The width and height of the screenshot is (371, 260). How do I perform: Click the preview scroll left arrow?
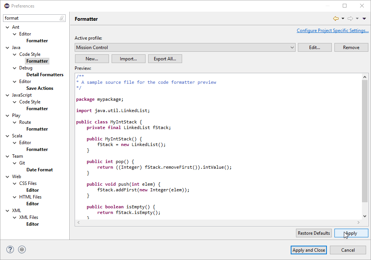pos(78,222)
